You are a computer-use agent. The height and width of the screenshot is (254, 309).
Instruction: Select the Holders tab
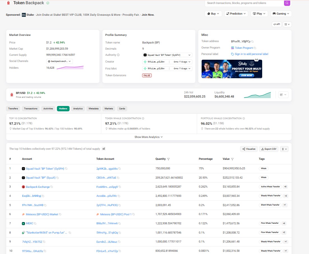[x=63, y=108]
